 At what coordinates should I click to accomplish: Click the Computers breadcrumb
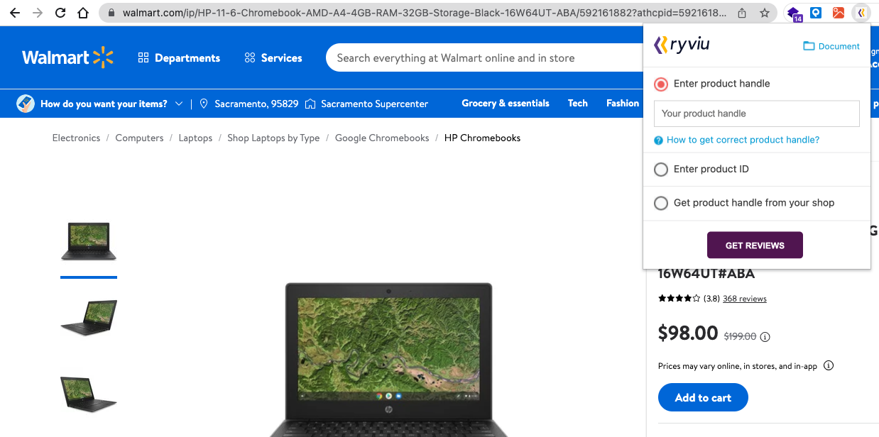pos(139,138)
